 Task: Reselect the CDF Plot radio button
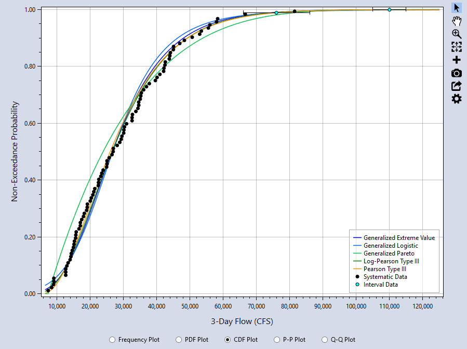click(226, 340)
